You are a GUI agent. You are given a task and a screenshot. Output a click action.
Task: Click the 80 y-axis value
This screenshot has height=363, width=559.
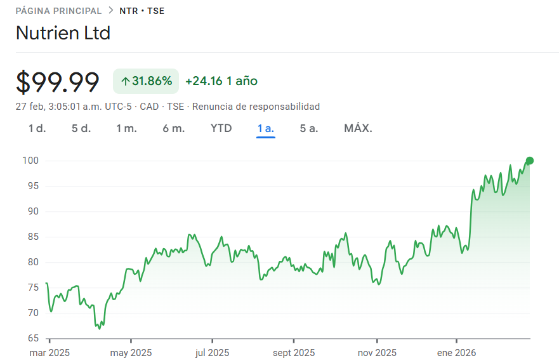point(33,262)
